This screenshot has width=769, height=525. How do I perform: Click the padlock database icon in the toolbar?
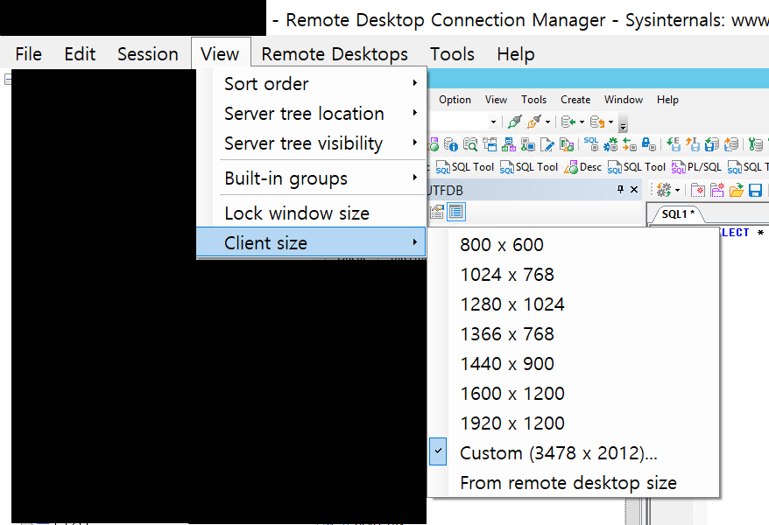click(x=646, y=143)
